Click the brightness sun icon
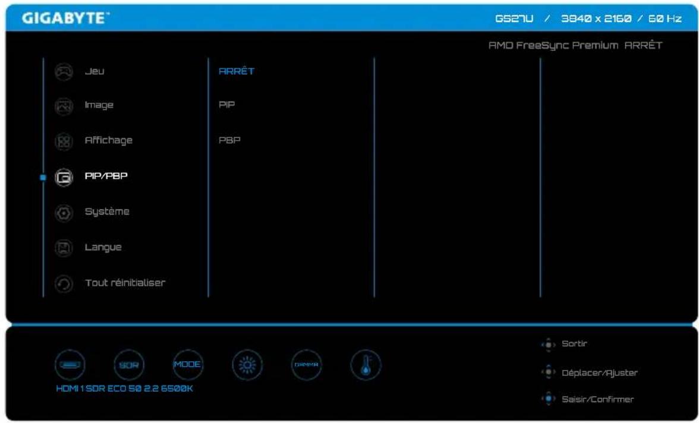The height and width of the screenshot is (423, 699). tap(247, 365)
